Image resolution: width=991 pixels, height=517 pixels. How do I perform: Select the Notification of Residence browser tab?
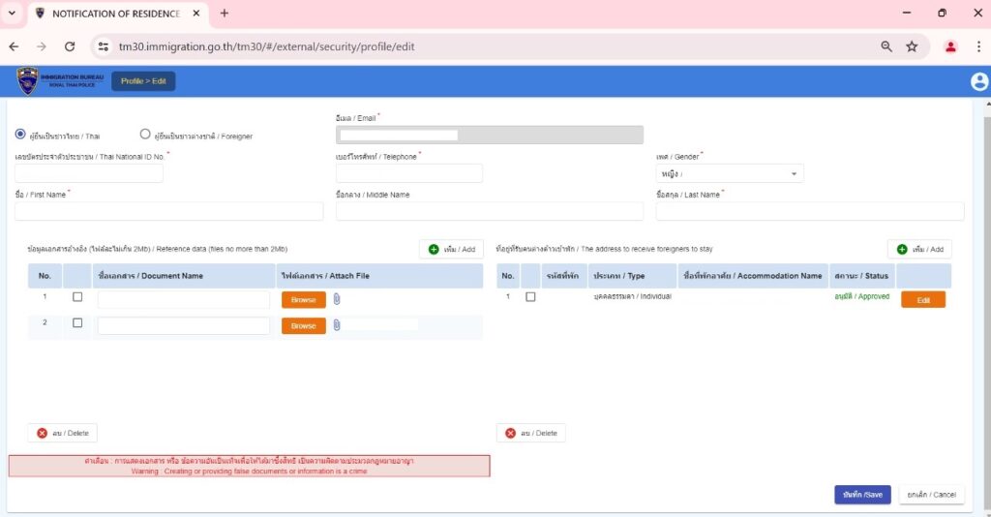[x=117, y=14]
